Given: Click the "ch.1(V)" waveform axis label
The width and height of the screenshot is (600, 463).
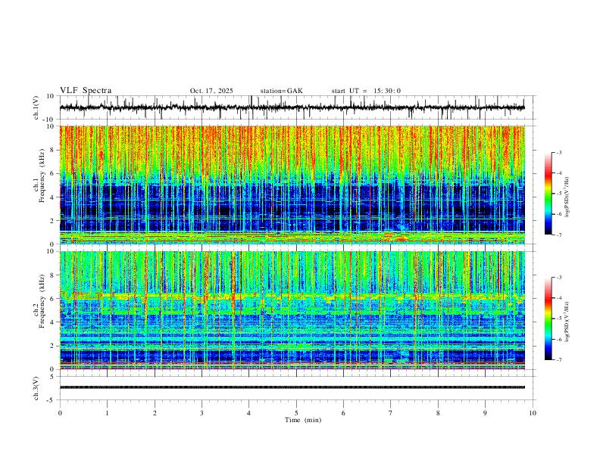Looking at the screenshot, I should (x=36, y=107).
